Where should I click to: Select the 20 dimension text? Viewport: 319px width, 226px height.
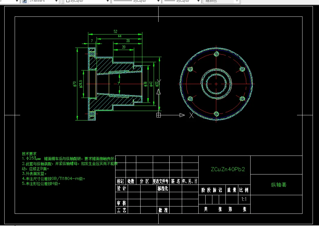coord(124,47)
